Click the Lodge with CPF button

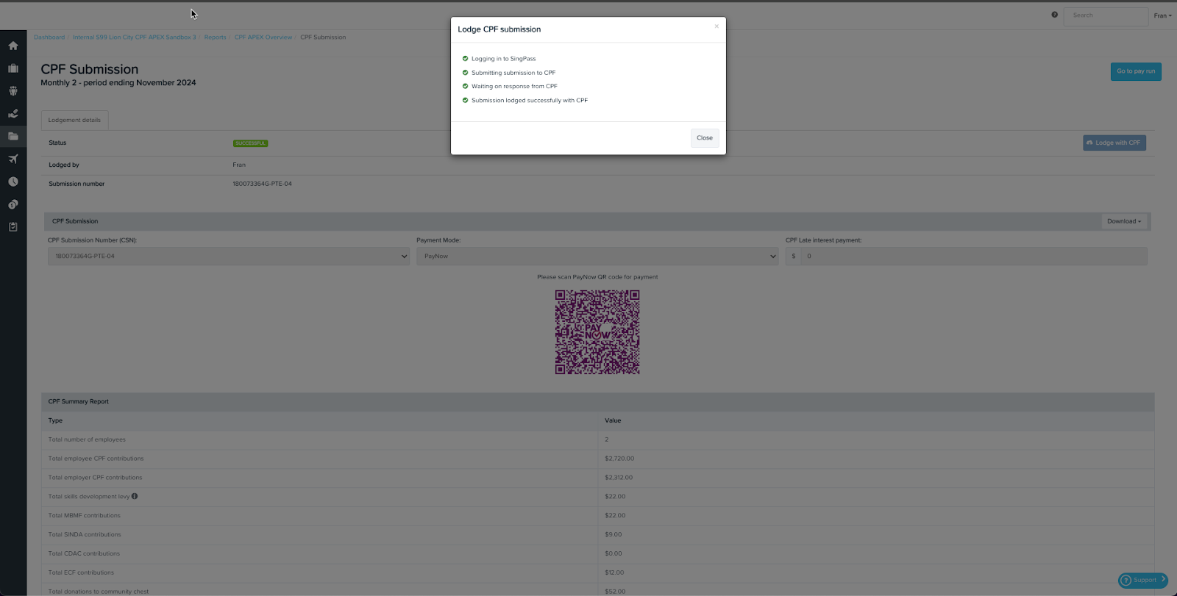1114,143
